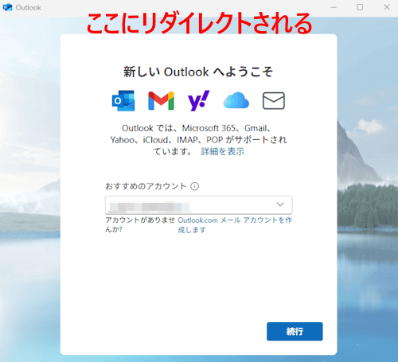Minimize the Outlook window
This screenshot has width=398, height=362.
tap(334, 7)
